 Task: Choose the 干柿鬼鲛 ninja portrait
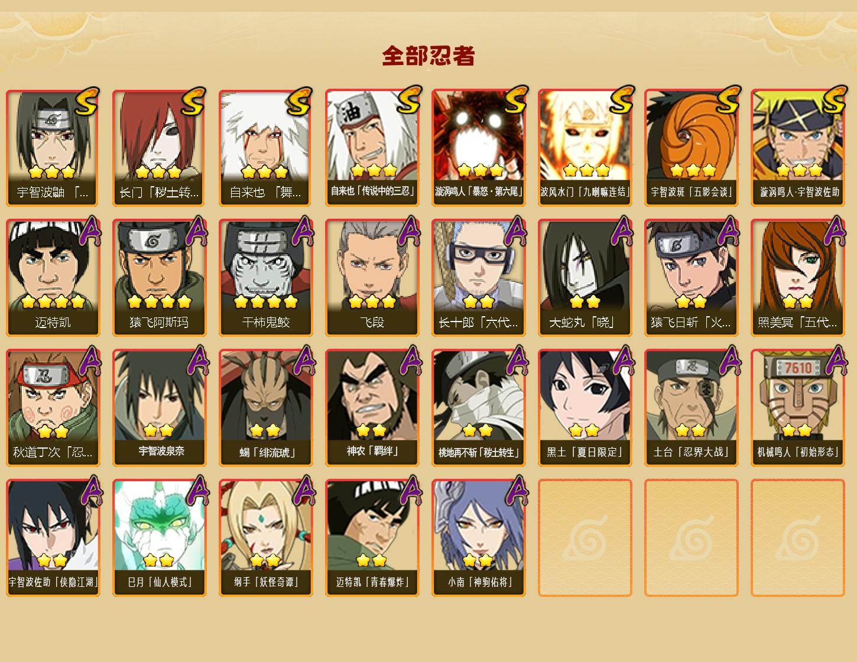click(266, 278)
